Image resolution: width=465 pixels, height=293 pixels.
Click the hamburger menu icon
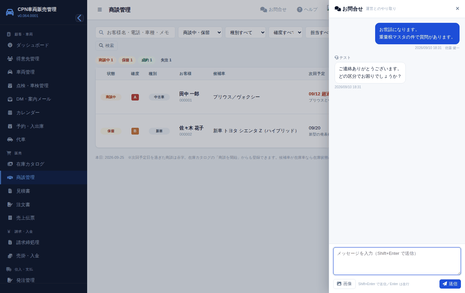point(100,10)
